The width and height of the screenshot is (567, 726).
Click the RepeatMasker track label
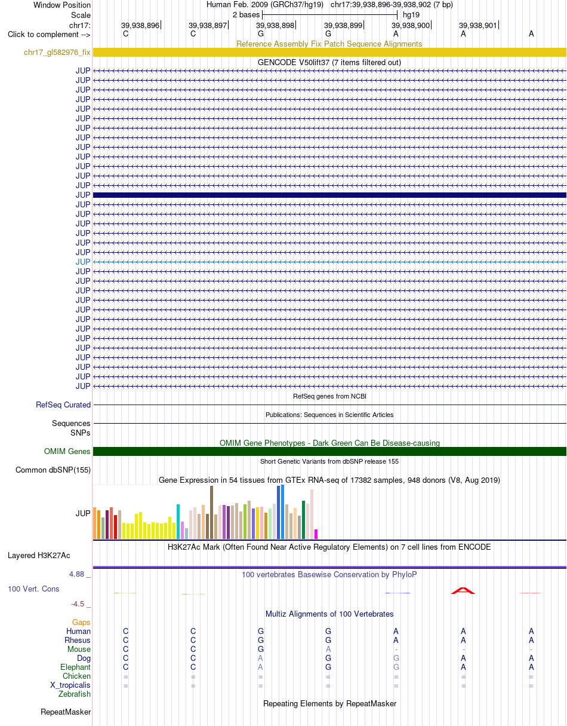66,712
